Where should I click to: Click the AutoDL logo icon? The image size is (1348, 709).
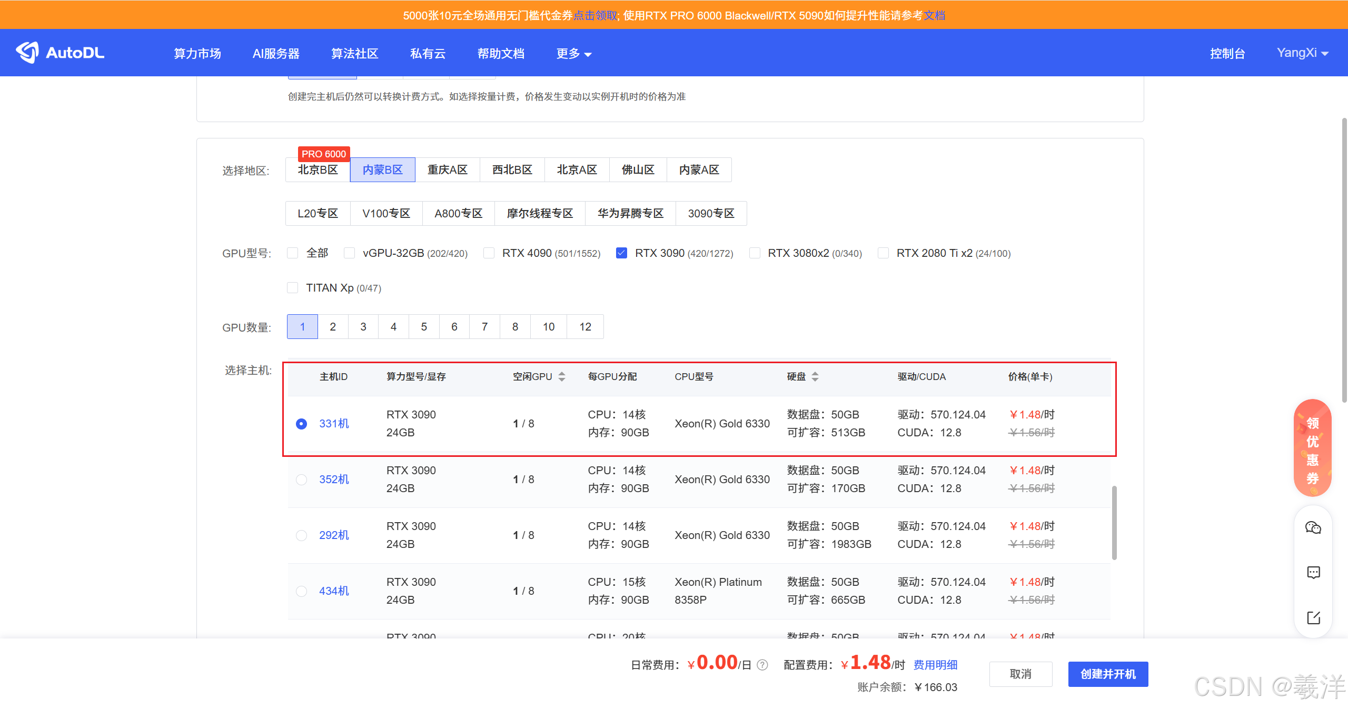27,52
